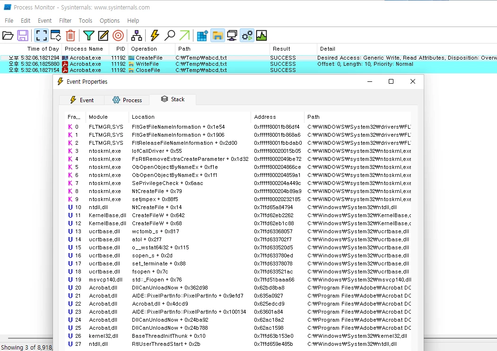
Task: Select the Stack tab
Action: click(173, 99)
